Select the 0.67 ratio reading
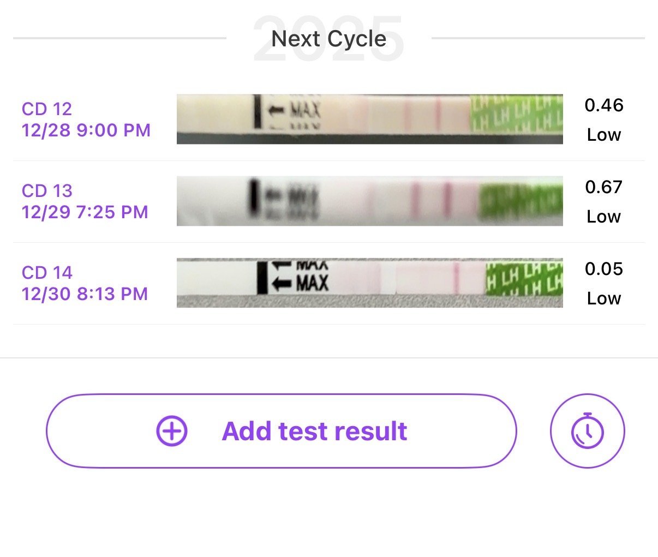 (x=603, y=187)
